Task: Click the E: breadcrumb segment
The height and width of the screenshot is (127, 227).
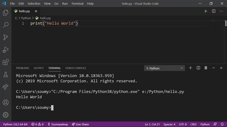Action: point(16,18)
